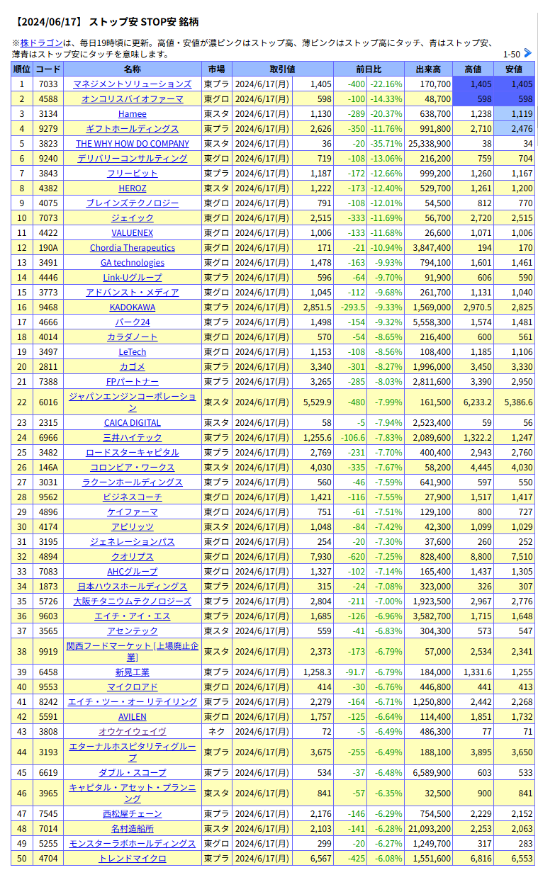Select the -35.71% change cell

click(x=386, y=143)
